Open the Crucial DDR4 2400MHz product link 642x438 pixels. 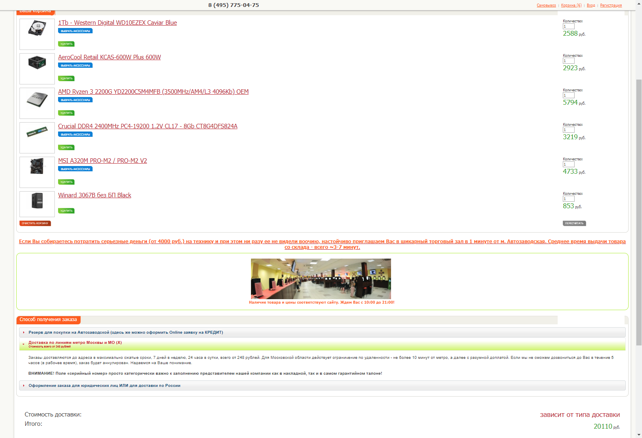point(147,126)
